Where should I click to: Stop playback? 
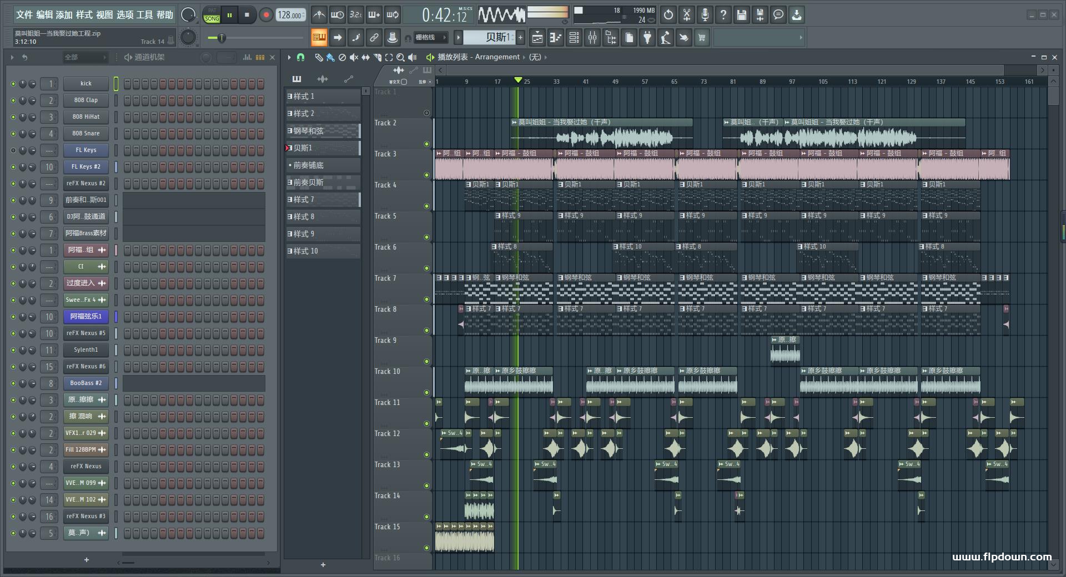pyautogui.click(x=247, y=15)
